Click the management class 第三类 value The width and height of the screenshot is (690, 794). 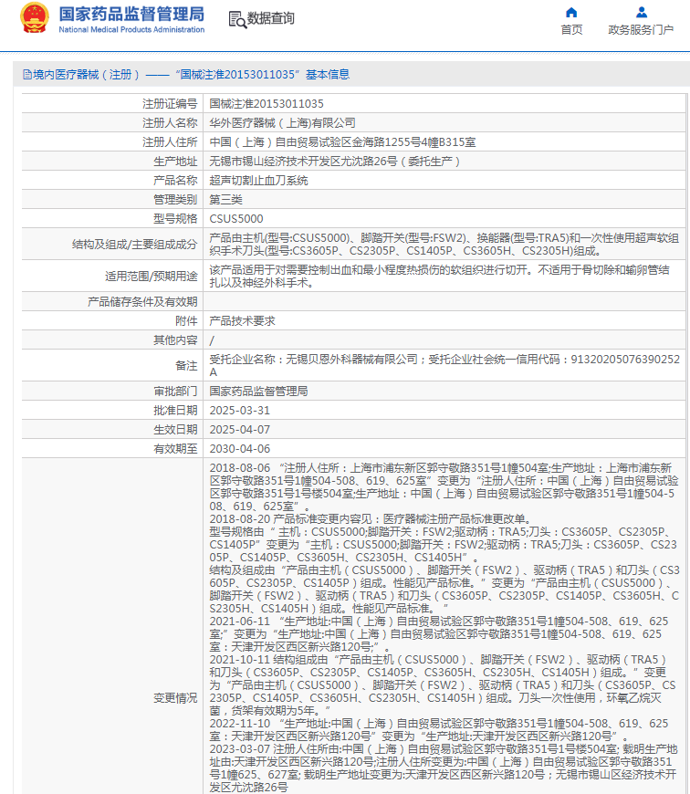225,200
